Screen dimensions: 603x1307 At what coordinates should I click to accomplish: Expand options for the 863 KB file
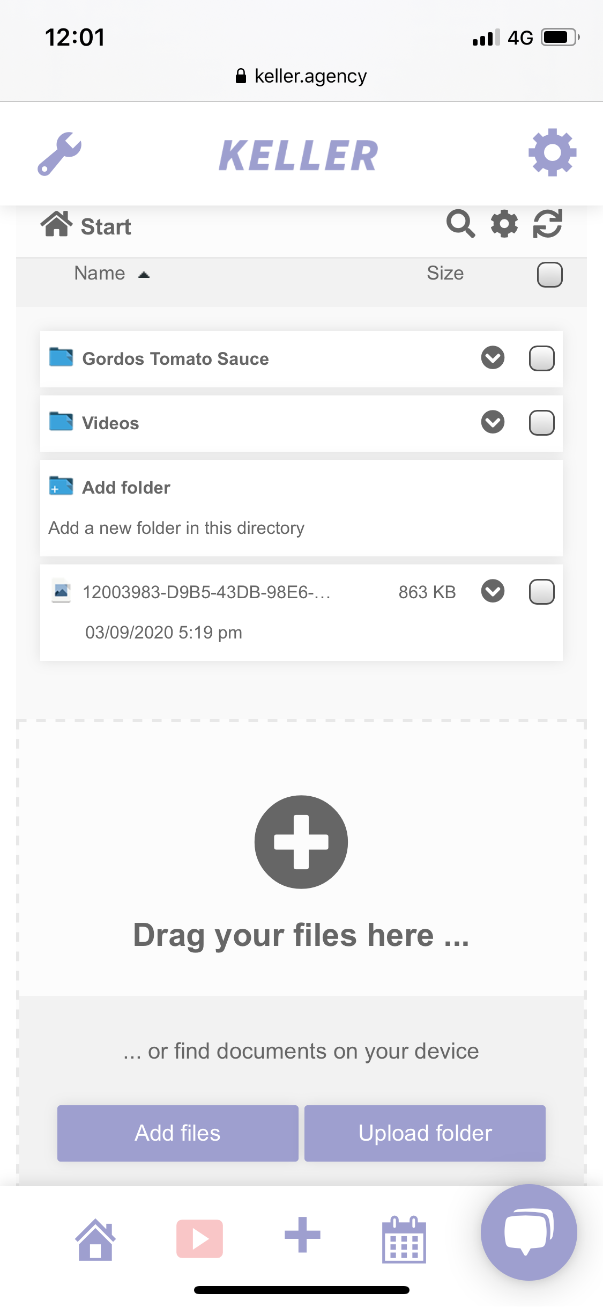point(493,591)
